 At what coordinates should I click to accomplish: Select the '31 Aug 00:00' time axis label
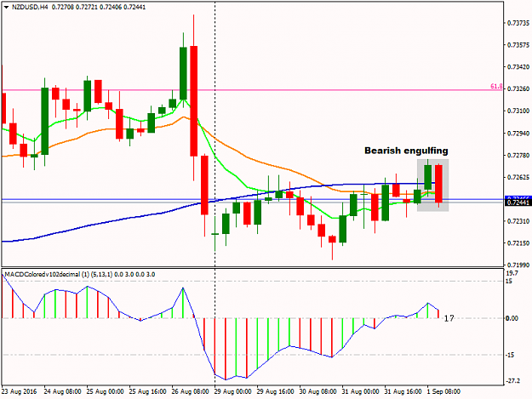360,391
